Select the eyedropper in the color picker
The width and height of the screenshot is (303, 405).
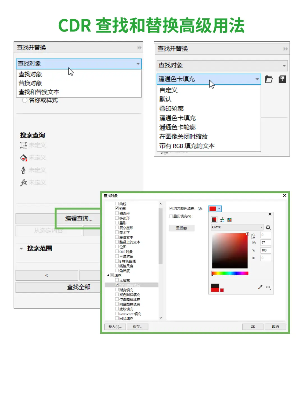click(260, 287)
